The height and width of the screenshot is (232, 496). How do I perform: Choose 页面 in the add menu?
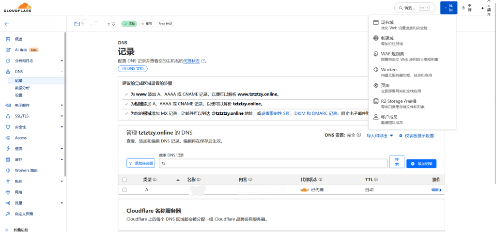[412, 88]
